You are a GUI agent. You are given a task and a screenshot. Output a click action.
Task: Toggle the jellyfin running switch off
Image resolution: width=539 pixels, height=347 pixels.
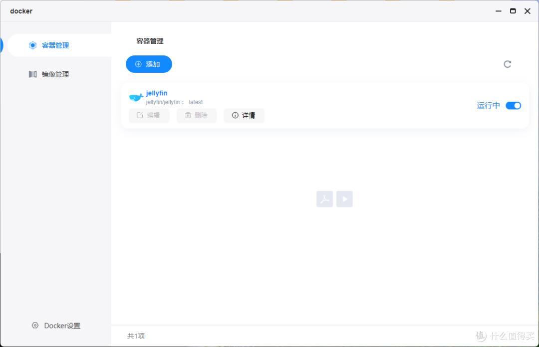tap(513, 106)
